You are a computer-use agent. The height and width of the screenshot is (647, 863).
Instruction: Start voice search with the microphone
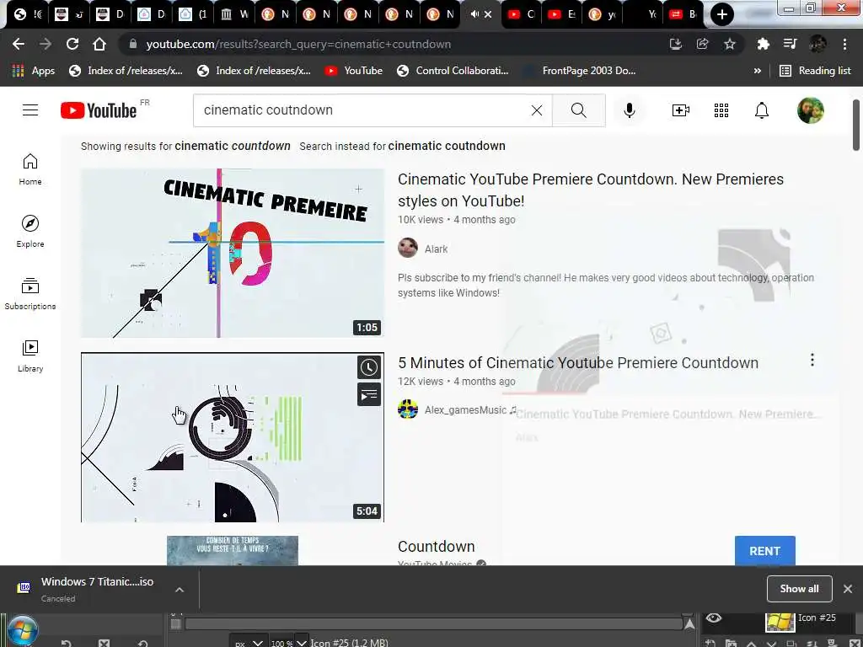[629, 110]
